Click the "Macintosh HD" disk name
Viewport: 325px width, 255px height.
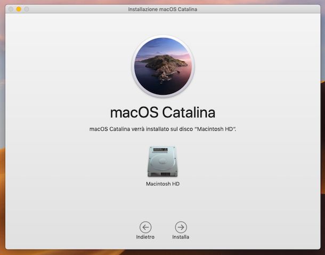tap(162, 184)
